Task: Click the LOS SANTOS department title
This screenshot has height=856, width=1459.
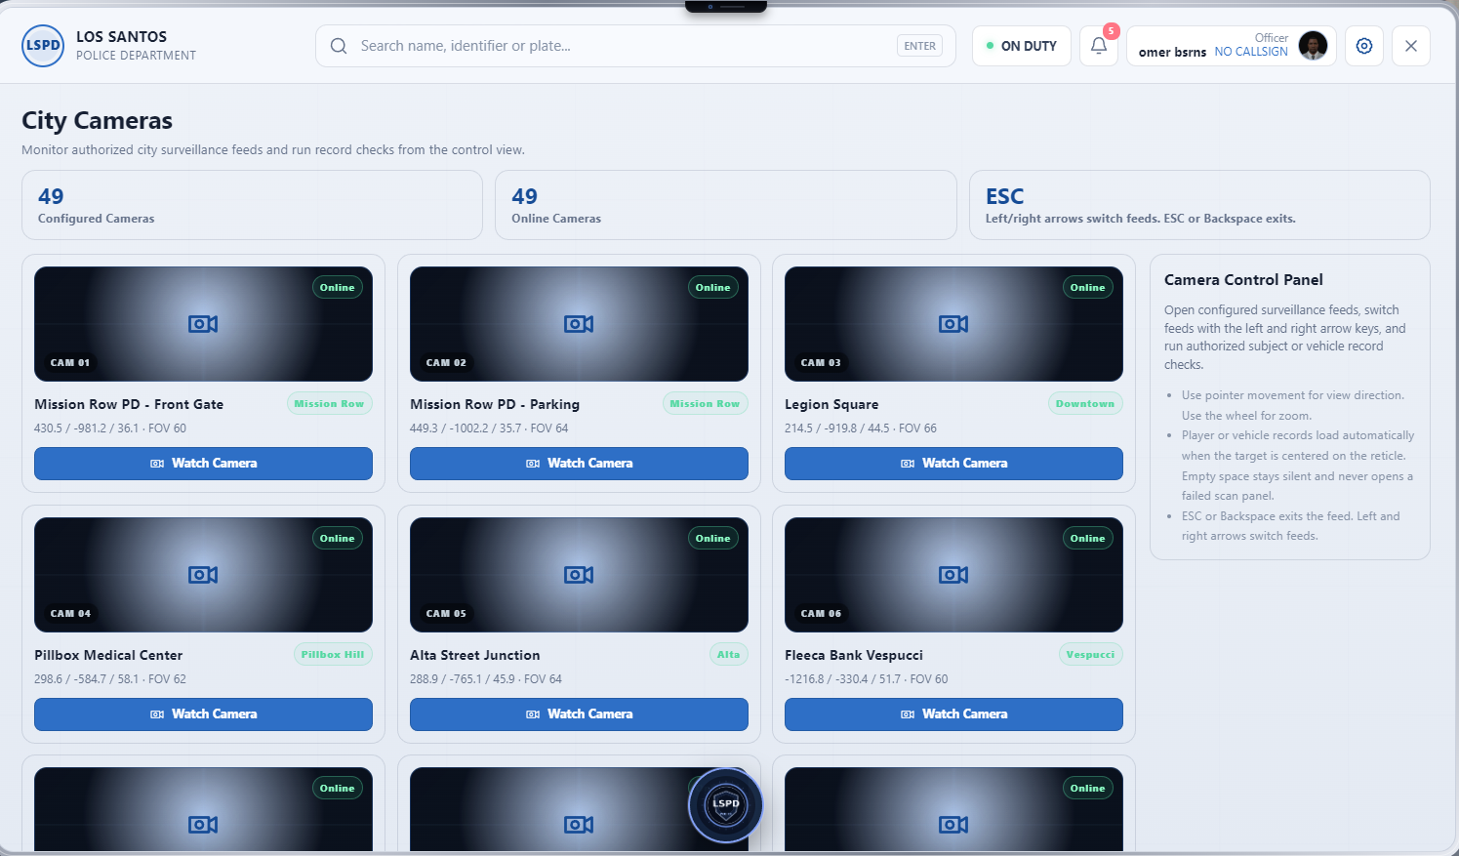Action: (122, 37)
